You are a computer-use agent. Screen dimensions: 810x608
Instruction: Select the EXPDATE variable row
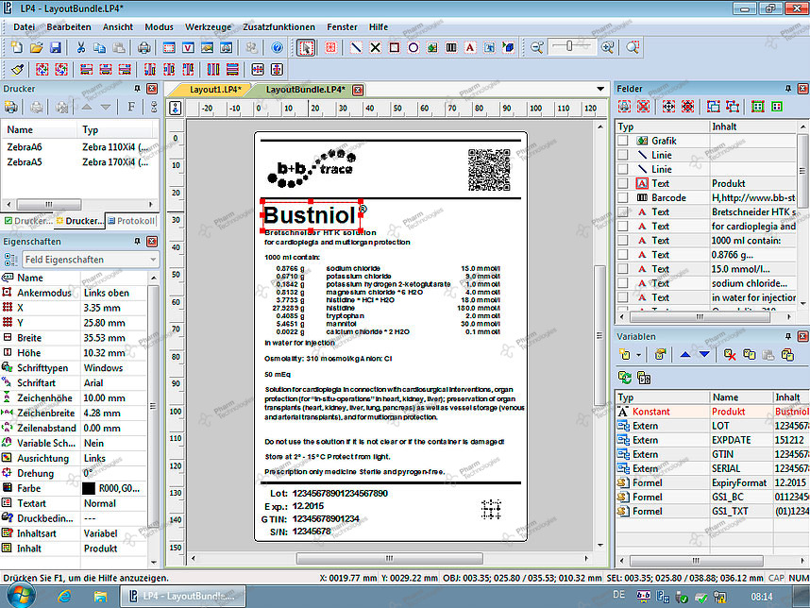713,440
